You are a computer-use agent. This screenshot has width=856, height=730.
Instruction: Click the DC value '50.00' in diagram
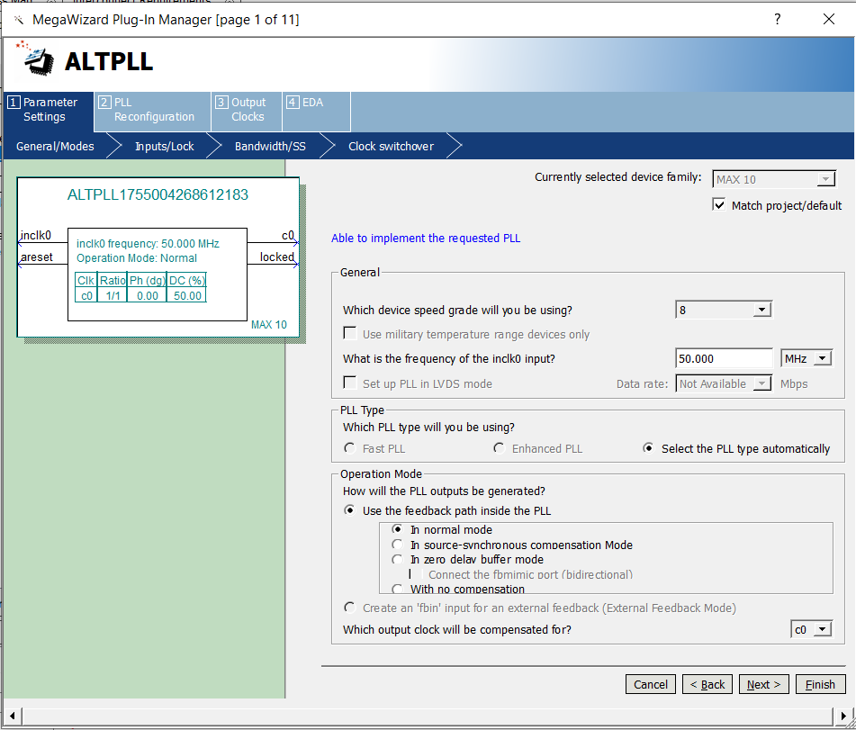coord(187,295)
